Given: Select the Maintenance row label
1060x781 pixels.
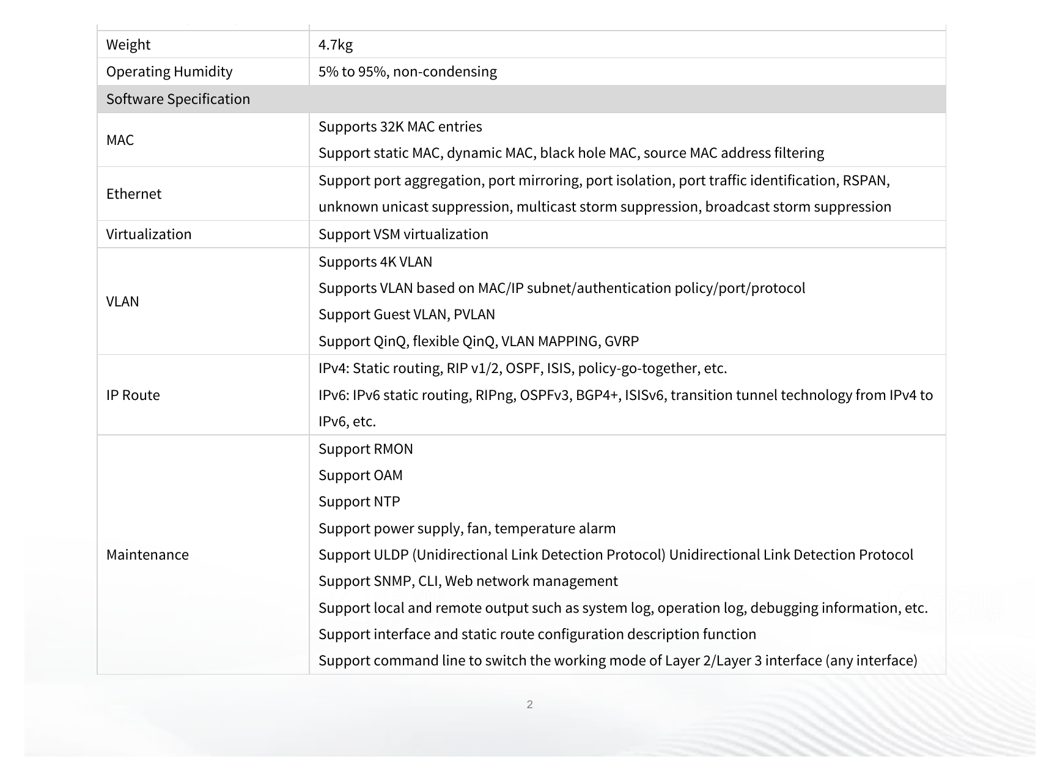Looking at the screenshot, I should point(147,555).
